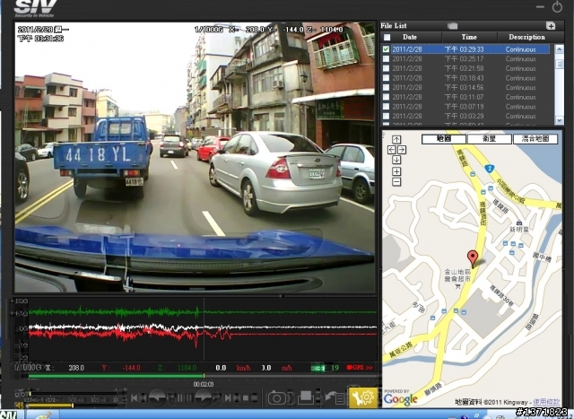Select the file row 下午 03:11:07

[x=470, y=97]
